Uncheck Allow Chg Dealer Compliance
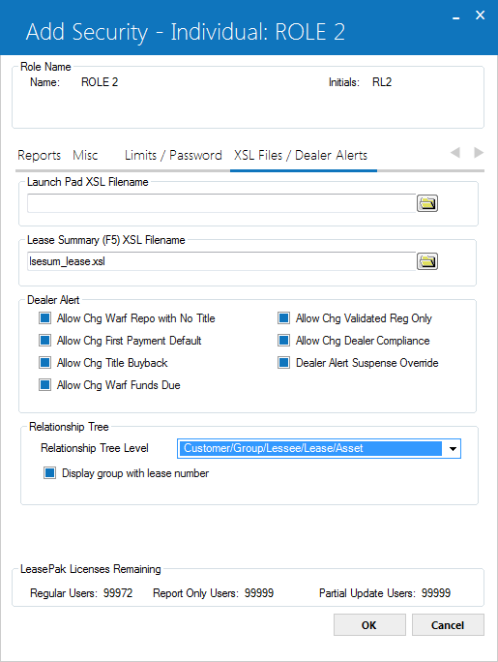 coord(283,341)
